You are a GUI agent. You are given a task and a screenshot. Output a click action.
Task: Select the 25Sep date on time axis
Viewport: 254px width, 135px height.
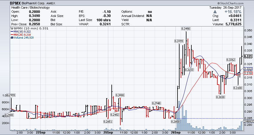108,133
